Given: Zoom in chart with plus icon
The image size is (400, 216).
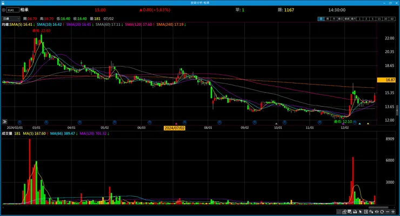Looking at the screenshot, I should pos(393,212).
